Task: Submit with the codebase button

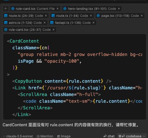Action: [x=130, y=136]
